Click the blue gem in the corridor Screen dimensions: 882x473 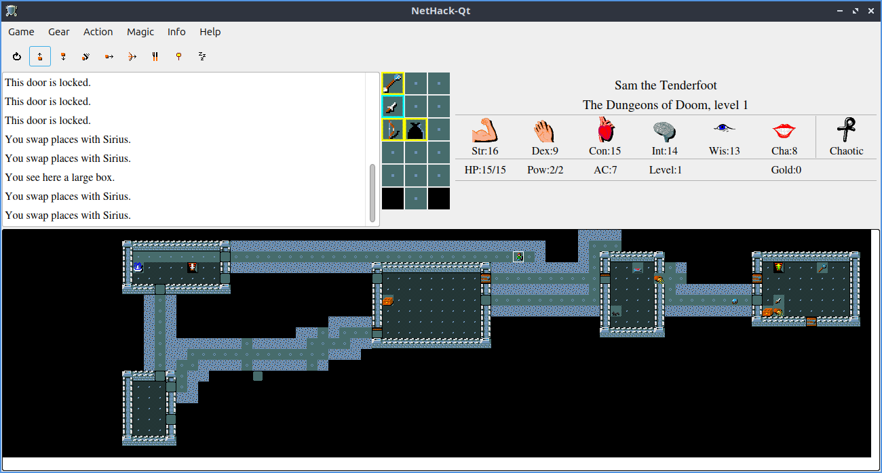pos(735,300)
